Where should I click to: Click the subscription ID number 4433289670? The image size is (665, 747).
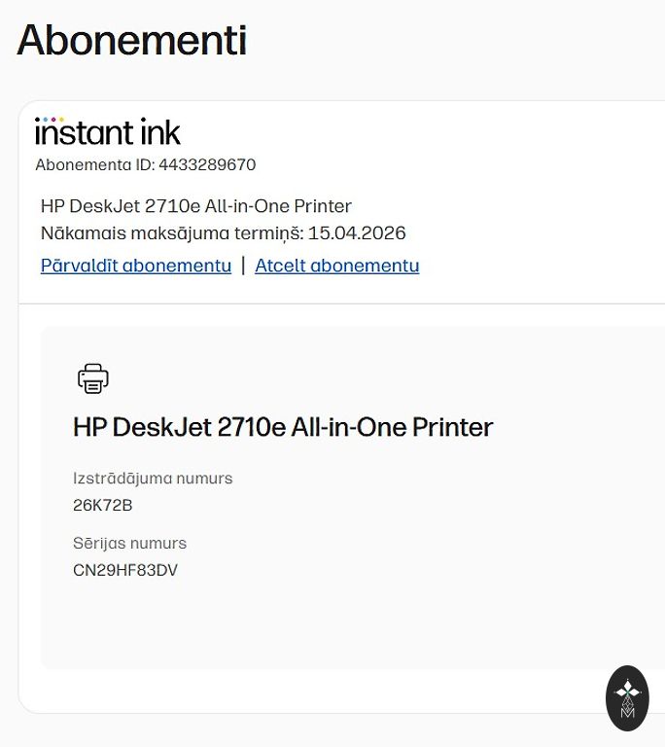pyautogui.click(x=207, y=165)
